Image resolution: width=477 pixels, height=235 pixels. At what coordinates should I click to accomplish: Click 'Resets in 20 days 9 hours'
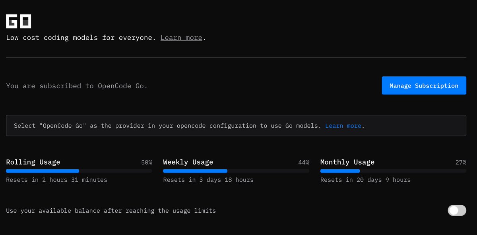365,180
